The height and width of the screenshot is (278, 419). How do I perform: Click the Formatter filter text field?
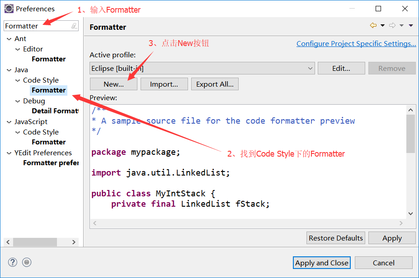click(38, 26)
